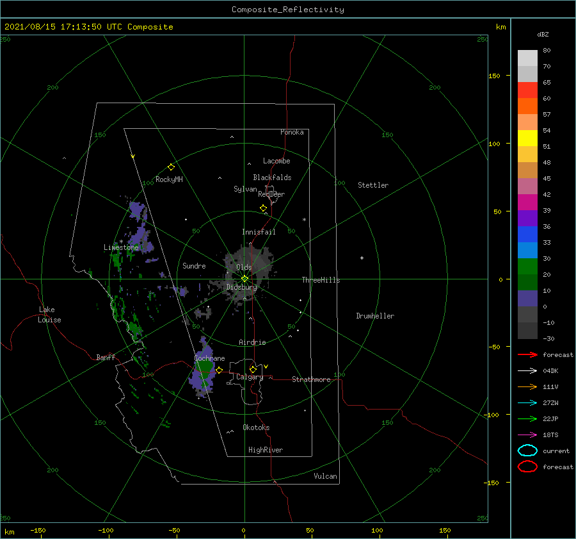Click the magenta 18TS arrow icon
This screenshot has height=539, width=576.
(527, 435)
